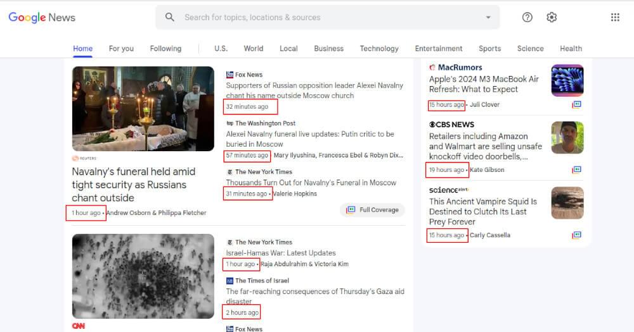This screenshot has height=332, width=634.
Task: Click author name Carly Cassella
Action: [x=489, y=235]
